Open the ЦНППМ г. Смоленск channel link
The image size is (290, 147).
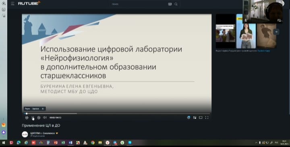(43, 133)
